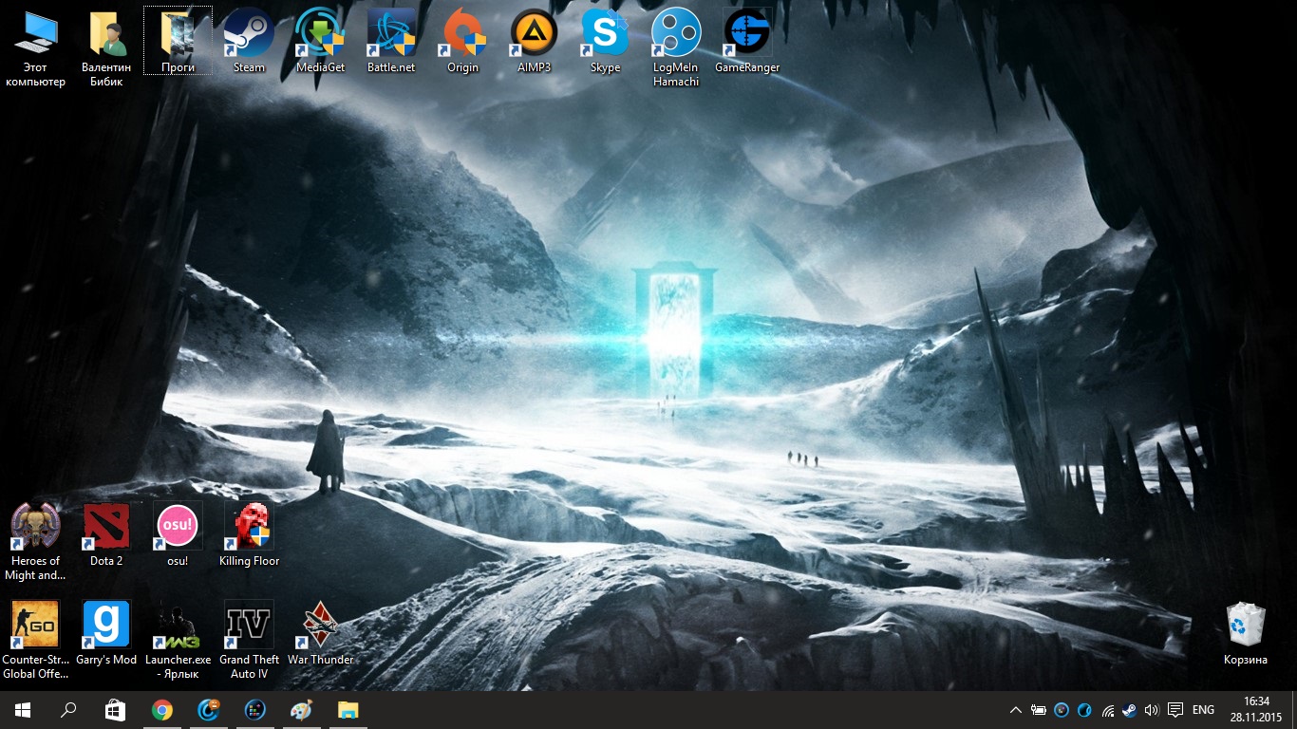Open the Windows Start menu
The width and height of the screenshot is (1297, 729).
[x=23, y=710]
